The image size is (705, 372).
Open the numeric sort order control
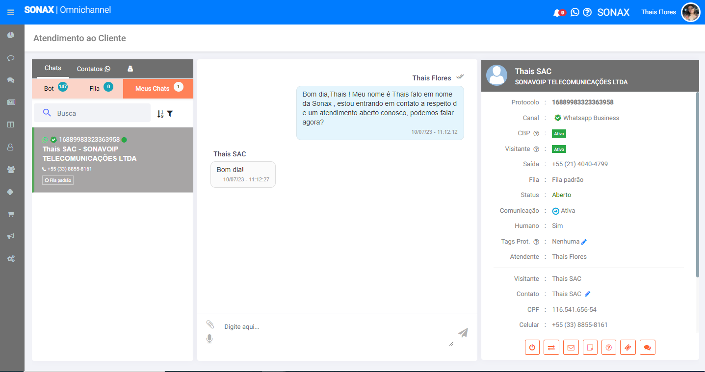tap(160, 114)
